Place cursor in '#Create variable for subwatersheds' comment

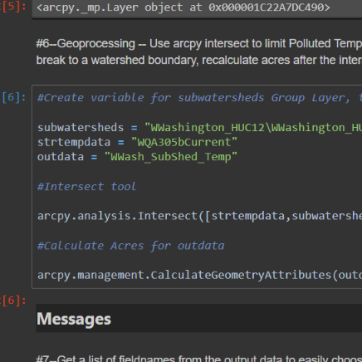coord(199,98)
